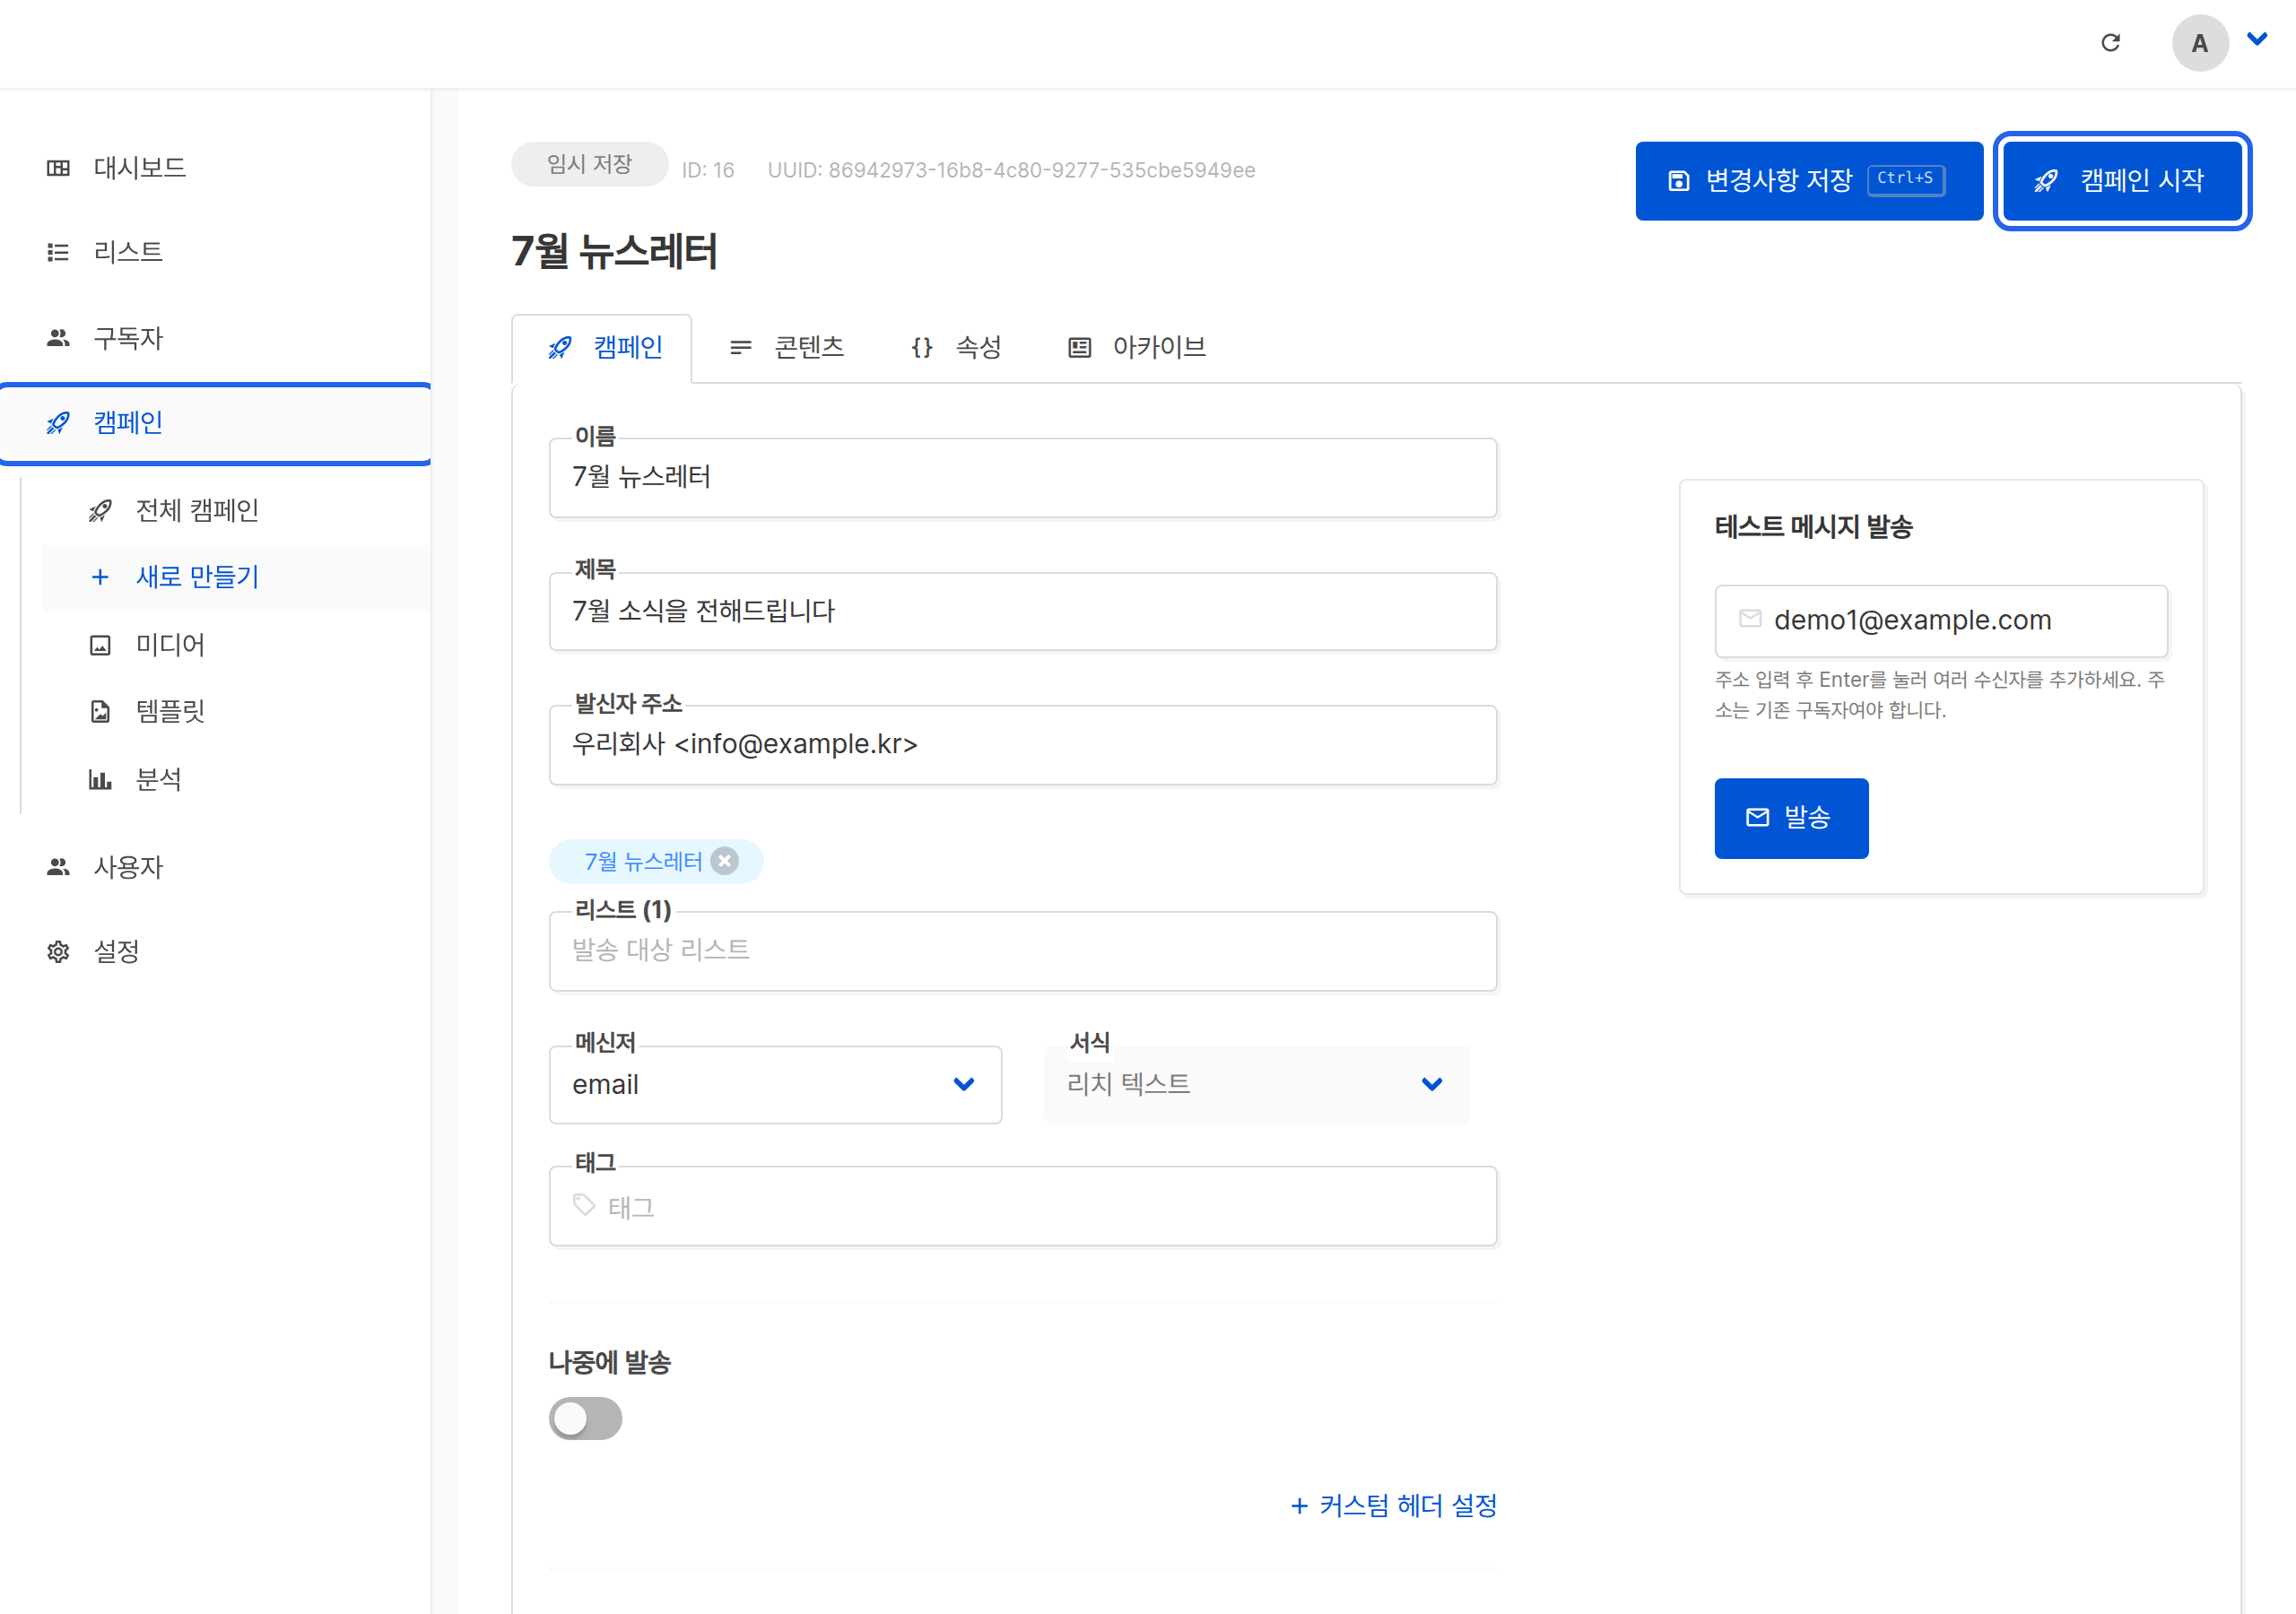Click the 사용자 people icon
2296x1614 pixels.
tap(58, 867)
